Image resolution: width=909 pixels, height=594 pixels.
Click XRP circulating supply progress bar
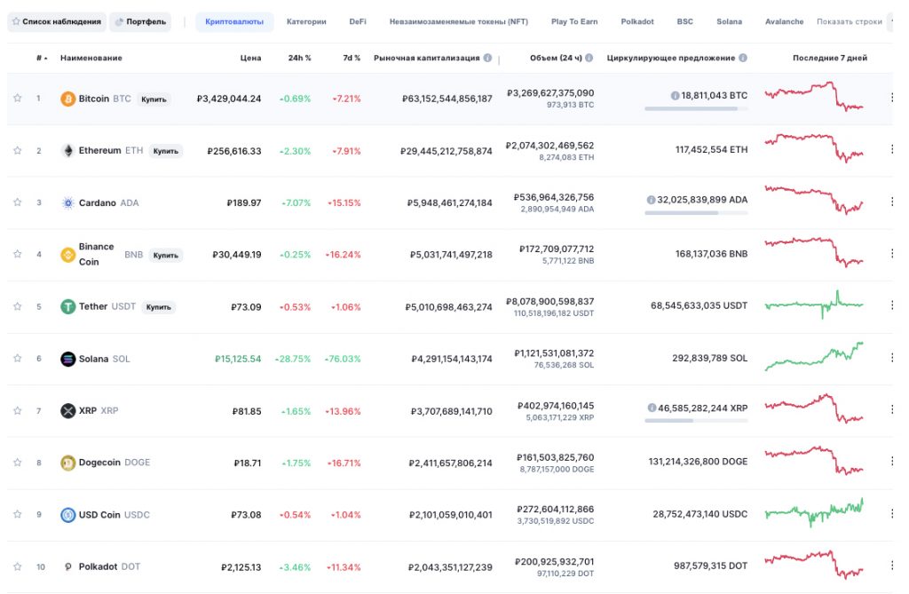[696, 421]
